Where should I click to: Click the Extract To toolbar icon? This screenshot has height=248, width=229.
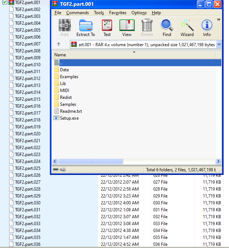[86, 28]
